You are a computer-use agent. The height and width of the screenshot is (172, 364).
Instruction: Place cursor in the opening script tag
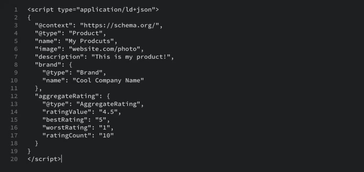coord(93,10)
